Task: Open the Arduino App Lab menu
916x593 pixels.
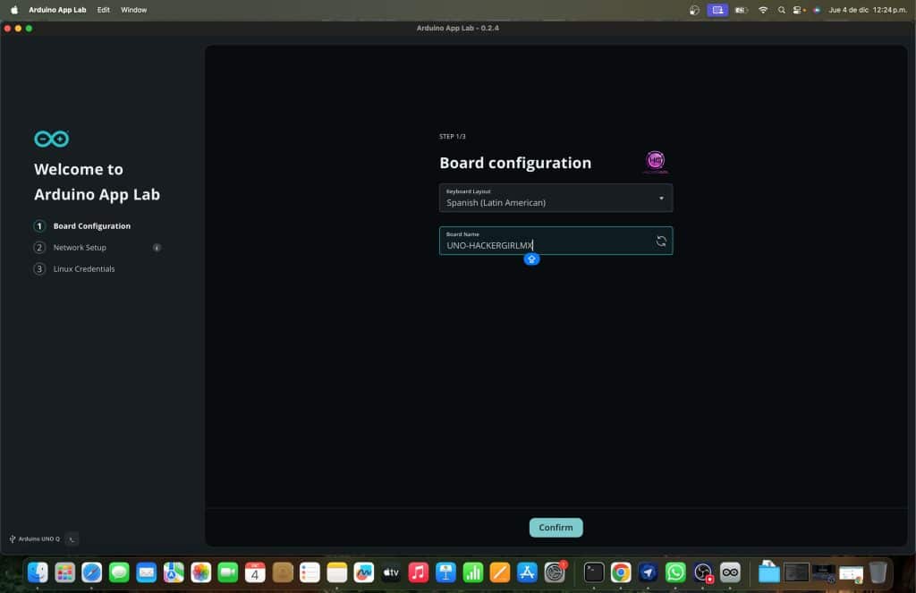Action: [x=57, y=10]
